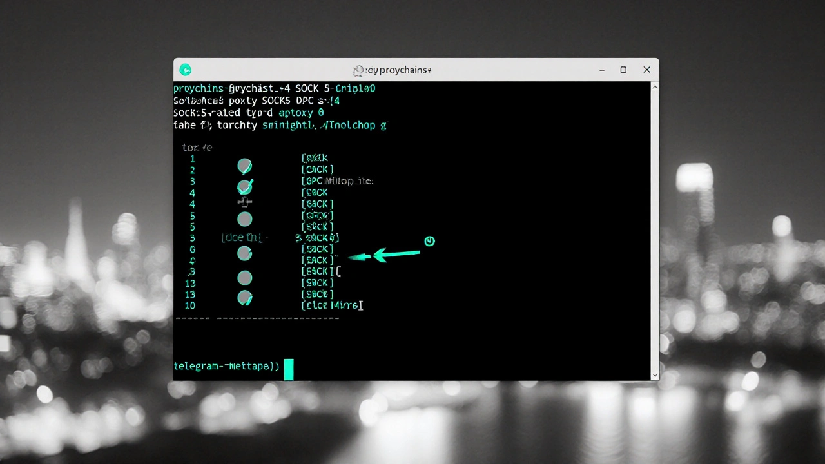The height and width of the screenshot is (464, 825).
Task: Click the gear glyph beside the window title
Action: pyautogui.click(x=358, y=70)
